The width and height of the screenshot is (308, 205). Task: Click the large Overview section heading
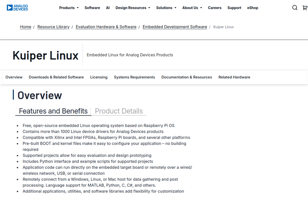point(40,95)
